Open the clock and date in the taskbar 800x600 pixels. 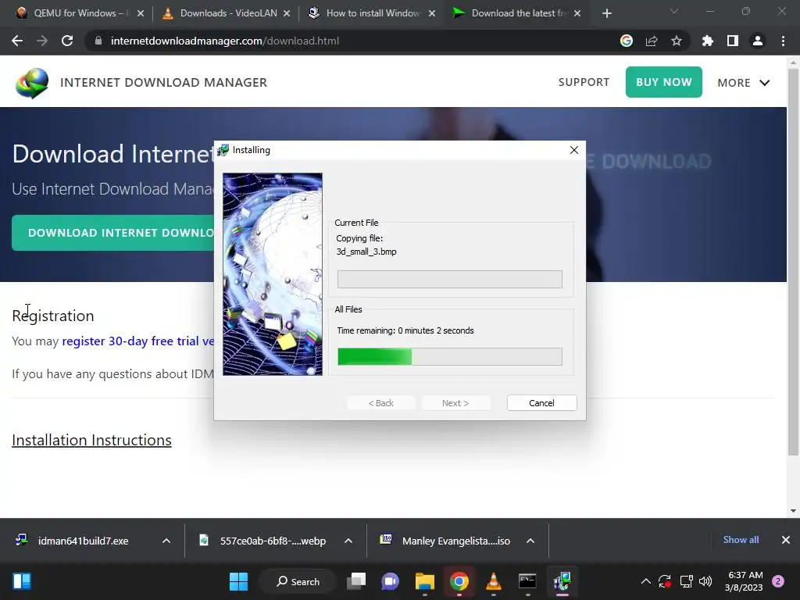click(x=744, y=581)
